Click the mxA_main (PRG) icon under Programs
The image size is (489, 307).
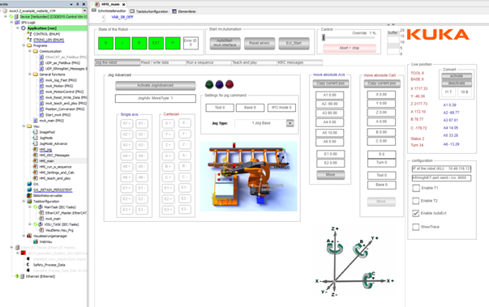(x=35, y=121)
